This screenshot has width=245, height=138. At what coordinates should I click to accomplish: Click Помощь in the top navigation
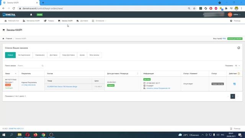click(x=235, y=21)
